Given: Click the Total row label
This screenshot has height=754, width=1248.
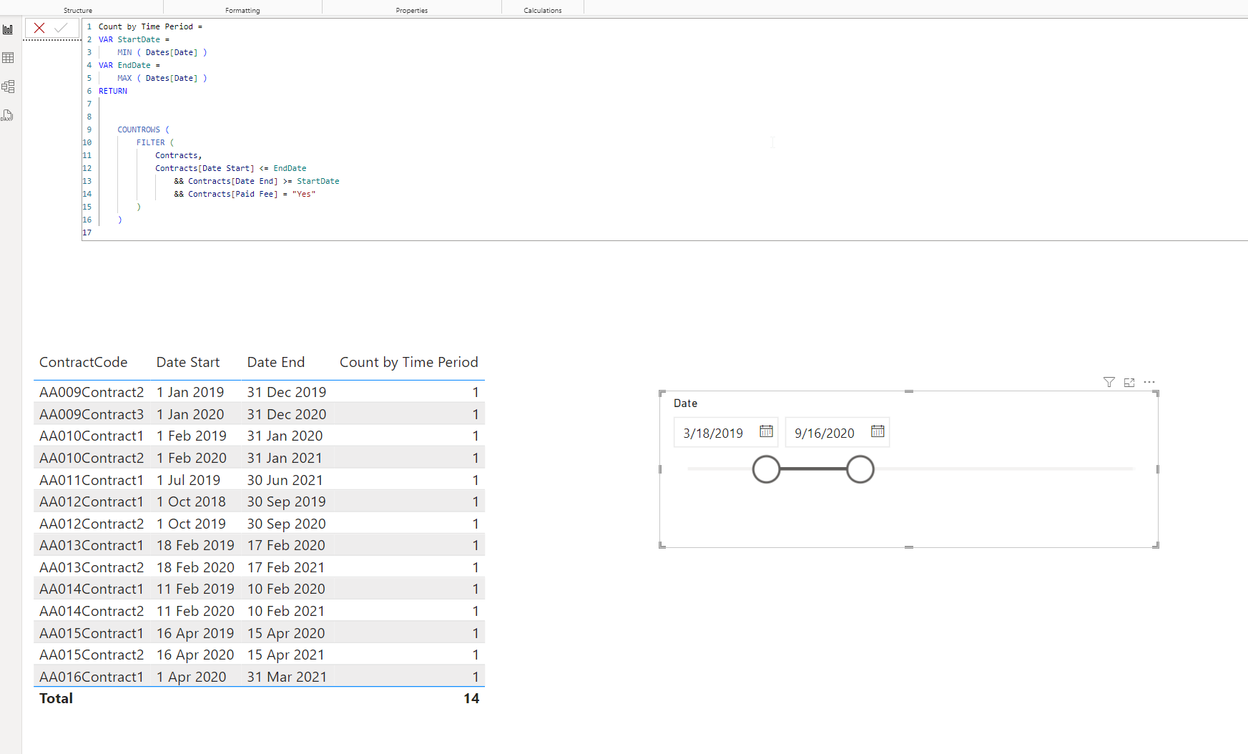Looking at the screenshot, I should pyautogui.click(x=56, y=698).
